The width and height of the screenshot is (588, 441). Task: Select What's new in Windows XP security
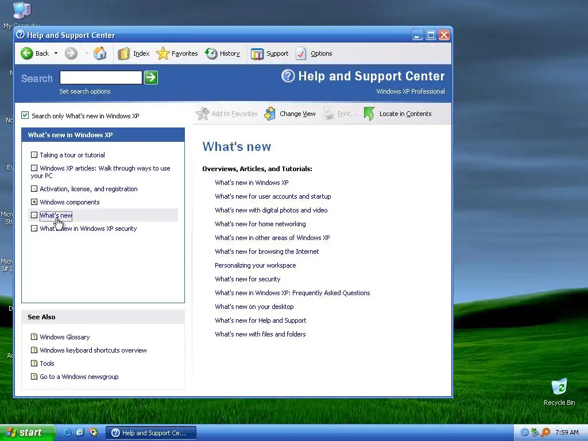pos(88,229)
